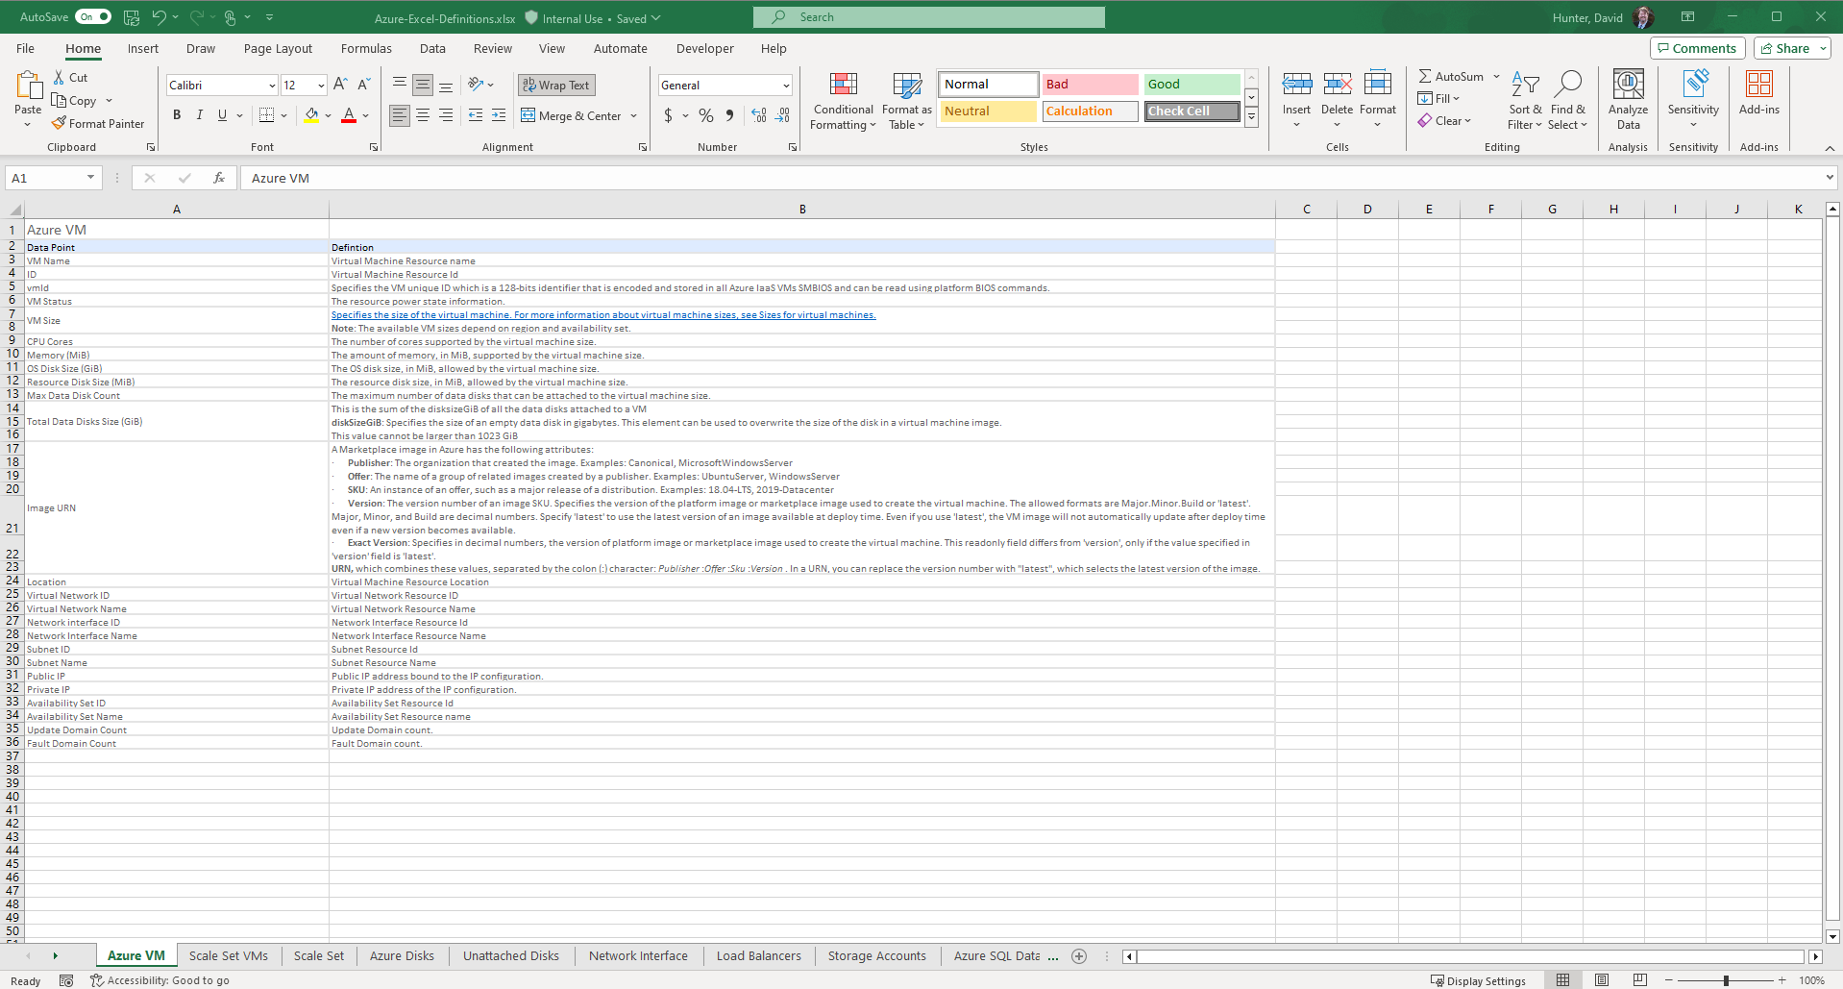Toggle bold formatting
Viewport: 1843px width, 989px height.
point(176,114)
